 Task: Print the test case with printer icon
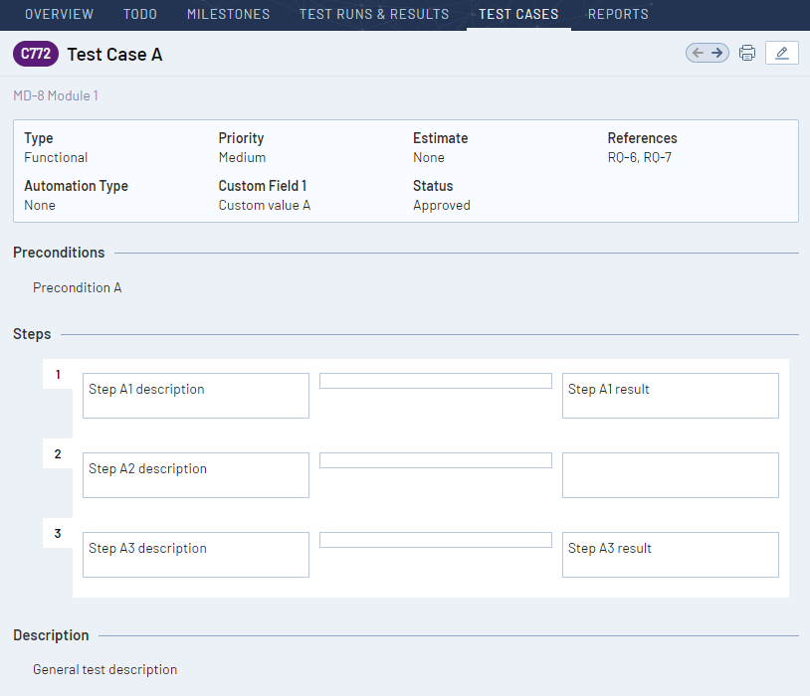tap(747, 53)
